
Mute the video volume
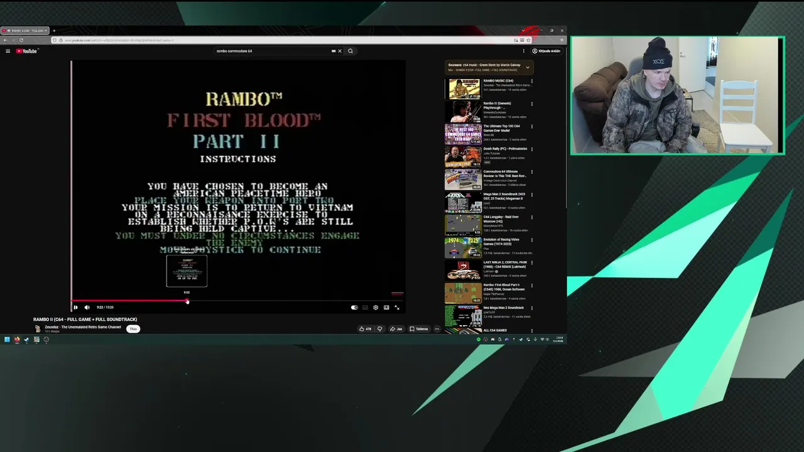pyautogui.click(x=87, y=307)
